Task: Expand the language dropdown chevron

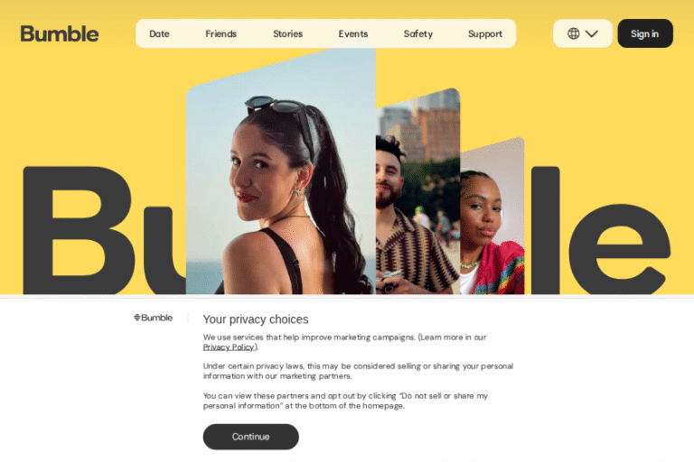Action: tap(592, 33)
